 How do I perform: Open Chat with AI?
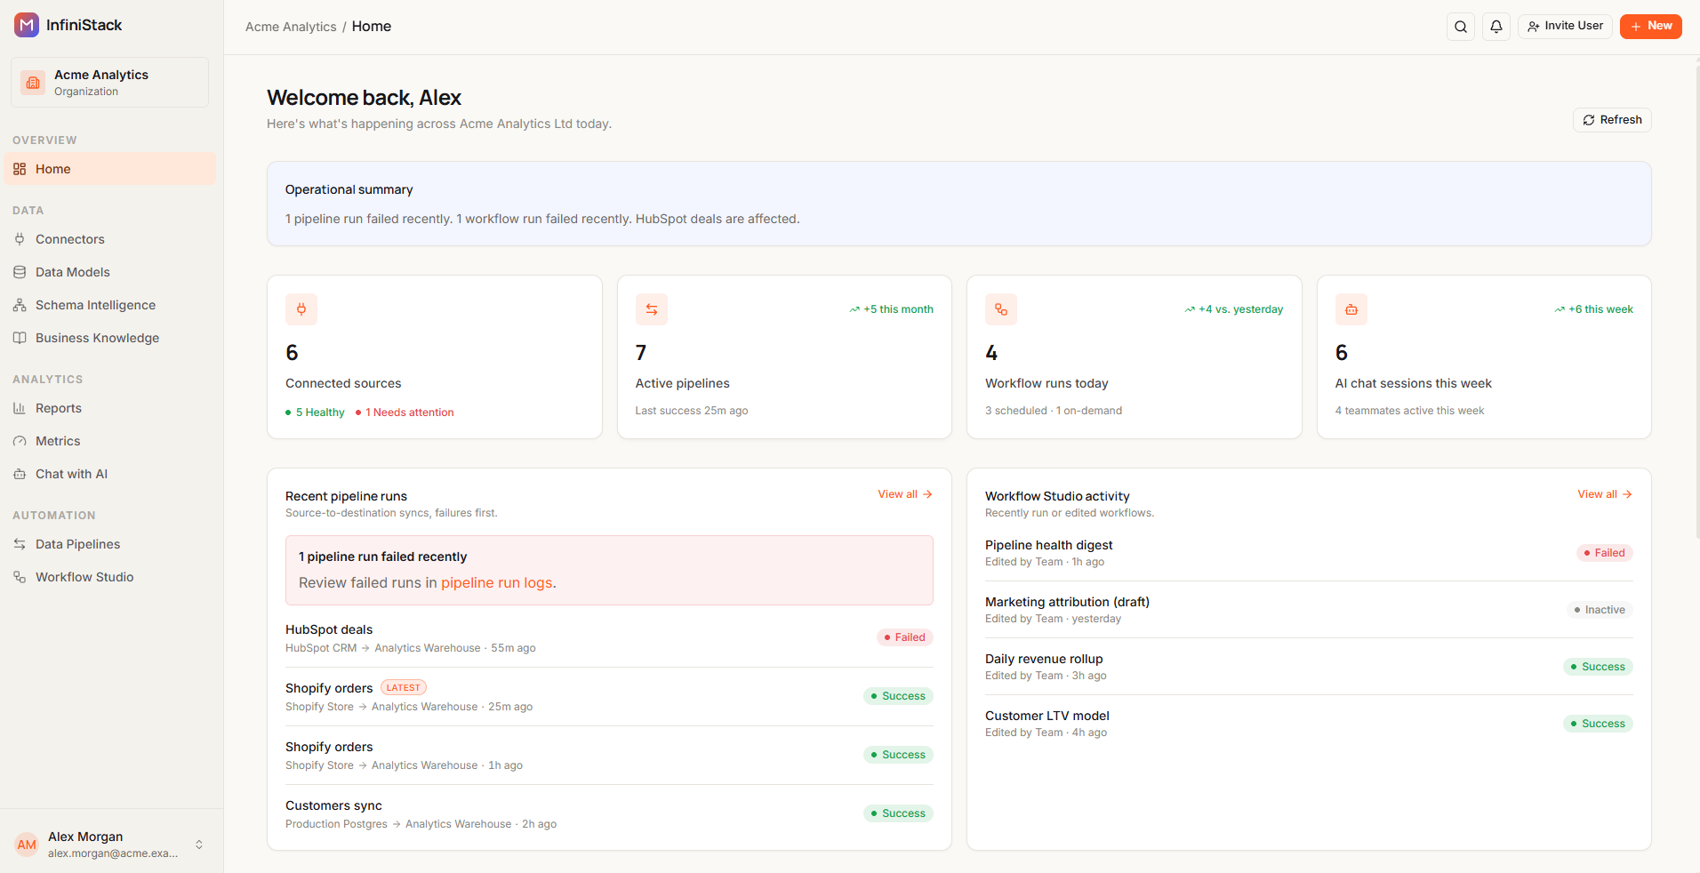[x=110, y=474]
